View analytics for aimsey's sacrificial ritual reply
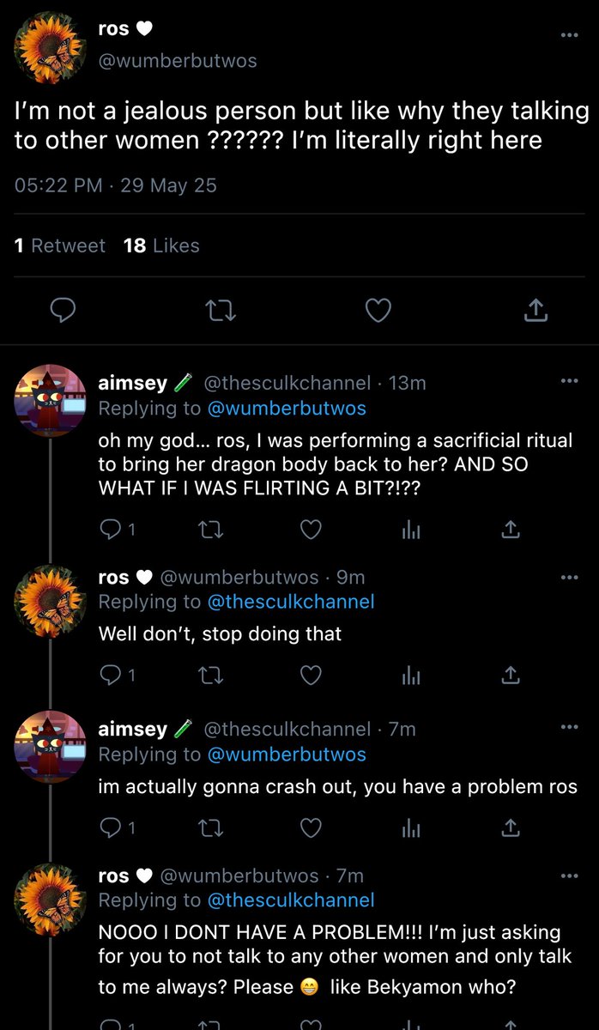The width and height of the screenshot is (599, 1030). pyautogui.click(x=412, y=530)
